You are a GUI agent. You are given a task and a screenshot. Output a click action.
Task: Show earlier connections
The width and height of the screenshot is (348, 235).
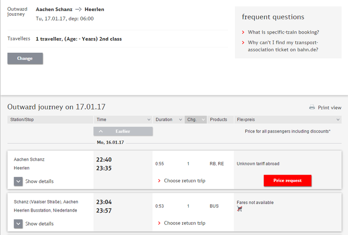pos(123,131)
